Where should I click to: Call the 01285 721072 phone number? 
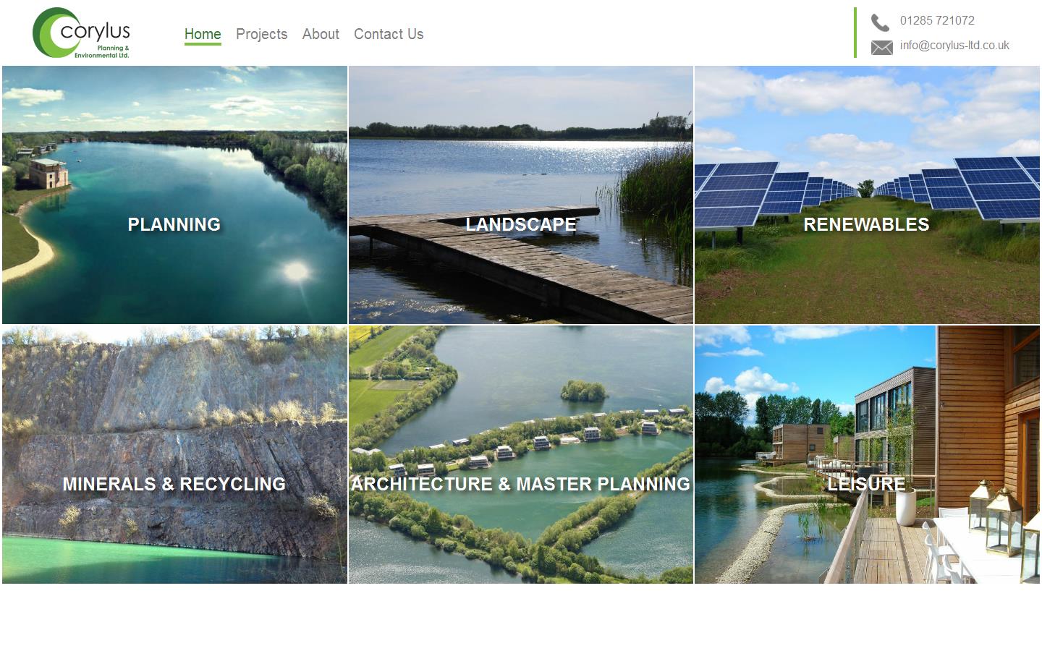(x=937, y=20)
